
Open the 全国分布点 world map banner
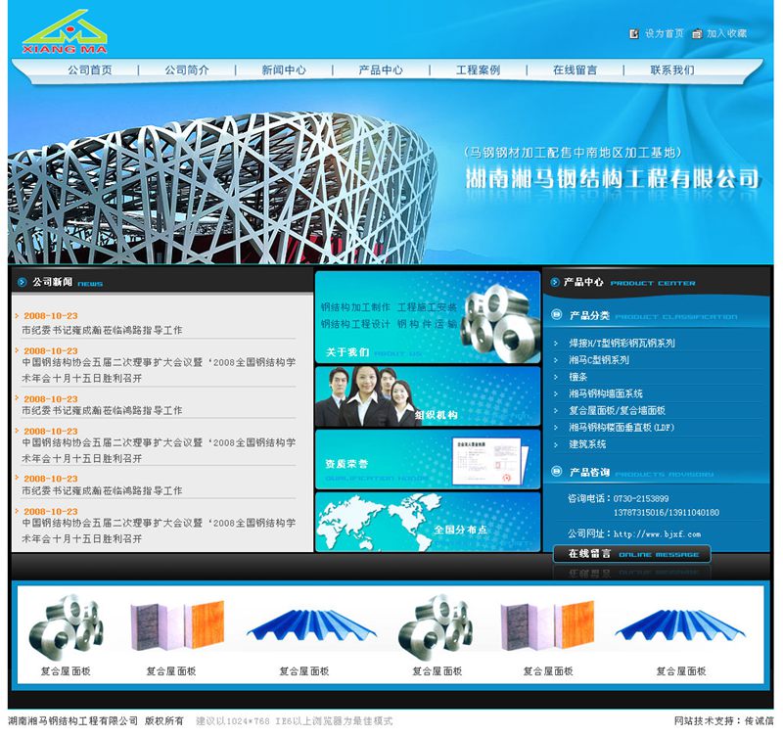427,521
